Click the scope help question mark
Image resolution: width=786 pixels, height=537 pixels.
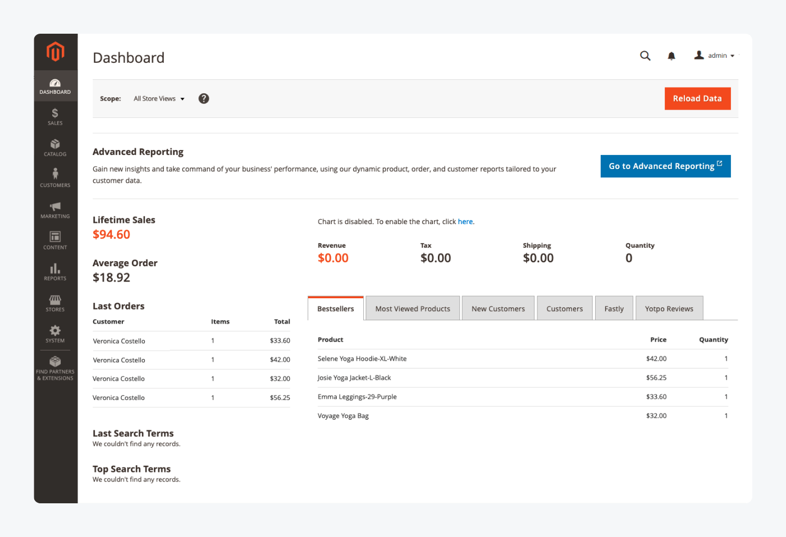coord(204,98)
